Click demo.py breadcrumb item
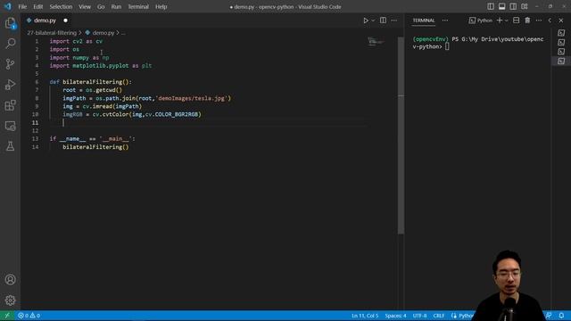The height and width of the screenshot is (321, 571). (100, 33)
